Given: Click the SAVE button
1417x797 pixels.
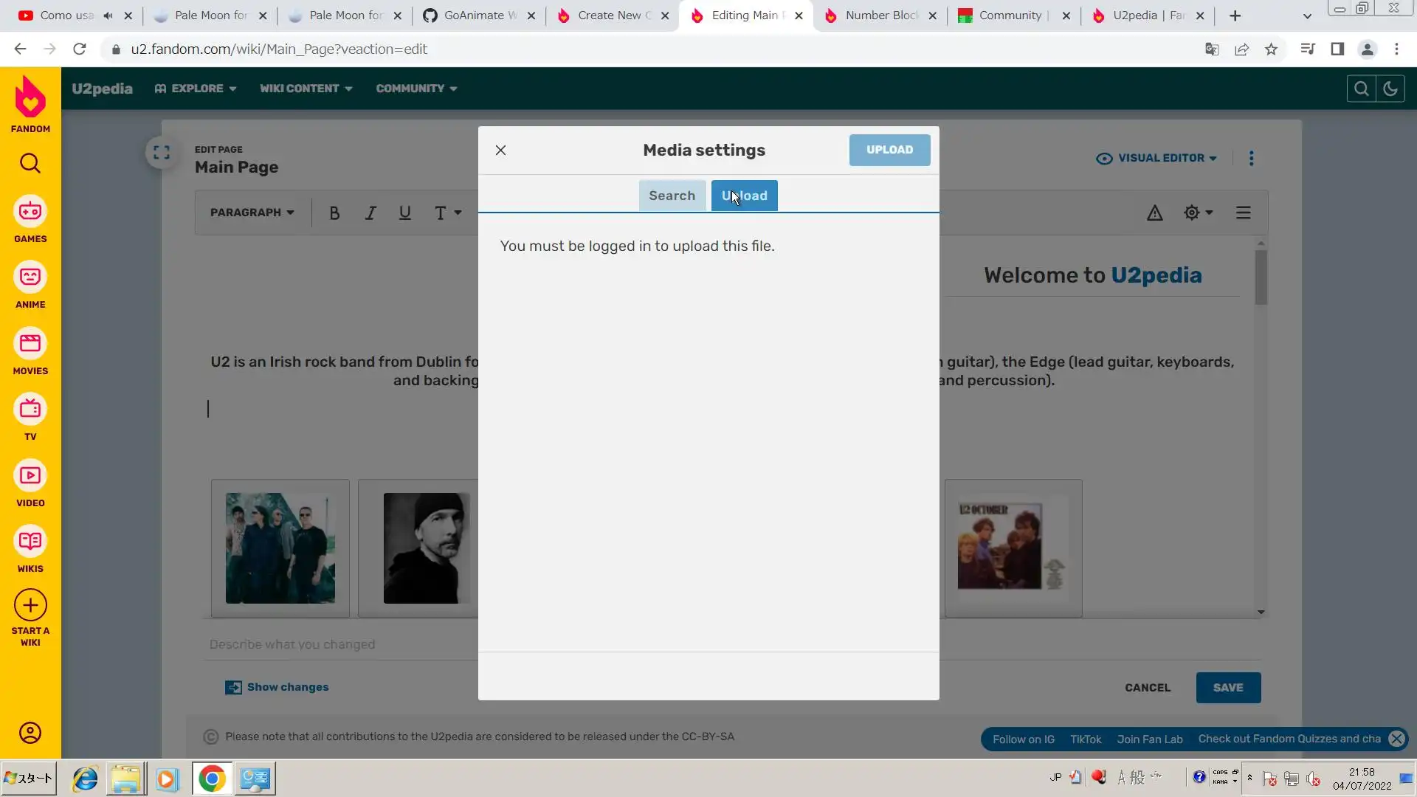Looking at the screenshot, I should tap(1228, 687).
